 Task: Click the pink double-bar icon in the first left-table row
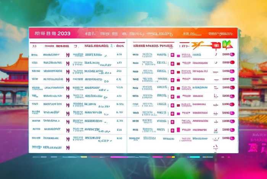tap(68, 54)
